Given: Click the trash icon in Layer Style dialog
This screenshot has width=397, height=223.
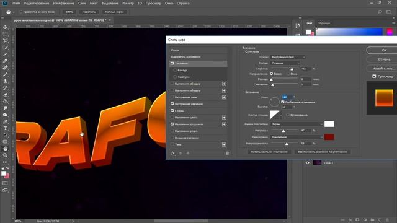Looking at the screenshot, I should point(227,153).
